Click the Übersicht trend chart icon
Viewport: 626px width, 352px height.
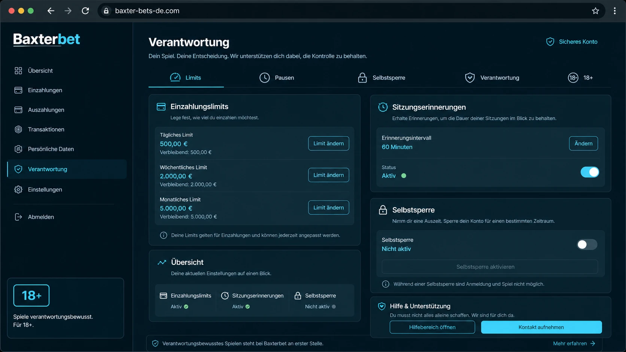click(x=162, y=262)
